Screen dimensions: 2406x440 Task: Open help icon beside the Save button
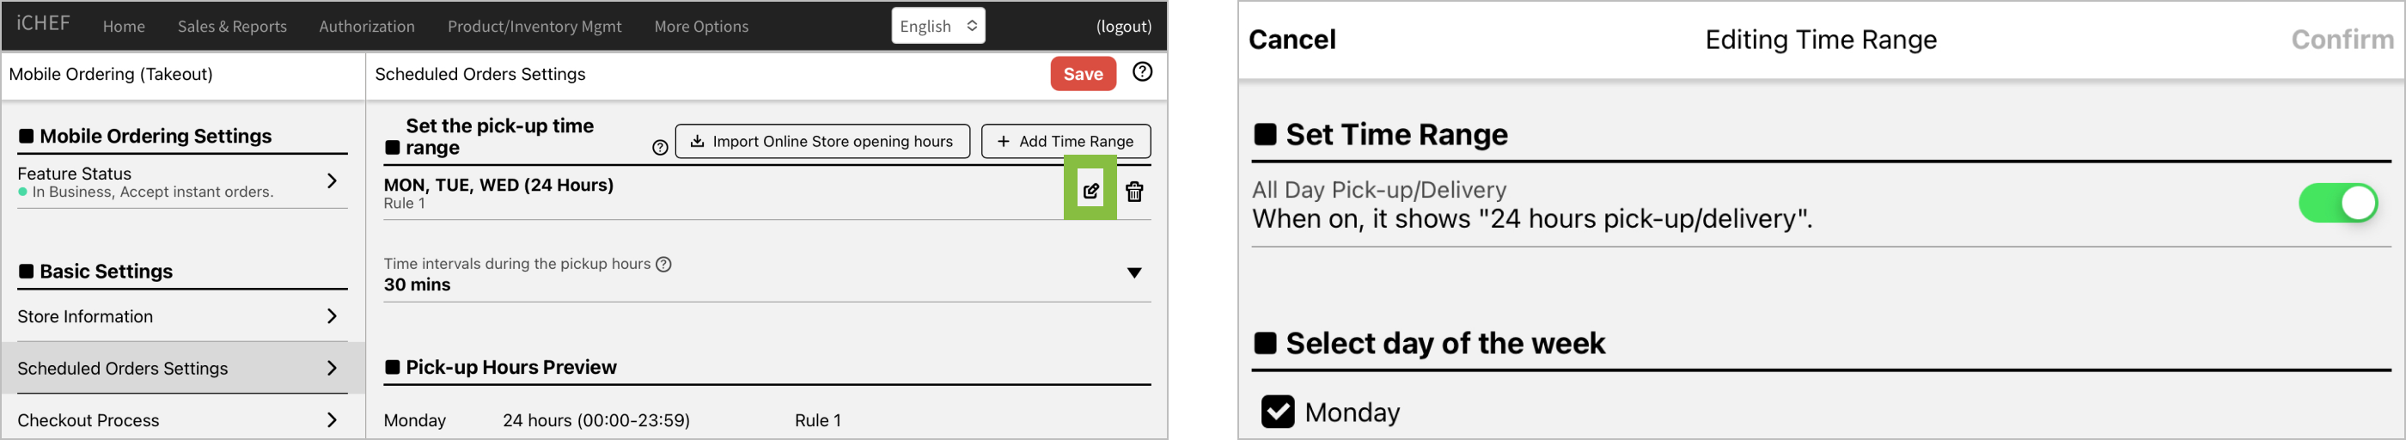point(1141,72)
